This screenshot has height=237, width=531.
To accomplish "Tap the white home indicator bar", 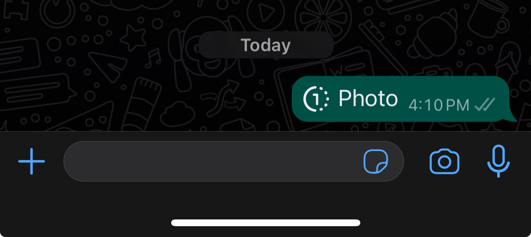I will 266,223.
